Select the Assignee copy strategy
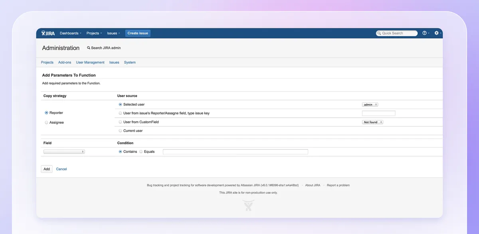The height and width of the screenshot is (234, 479). click(x=46, y=122)
